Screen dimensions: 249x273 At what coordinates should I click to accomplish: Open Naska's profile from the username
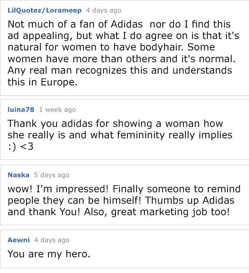[x=19, y=175]
